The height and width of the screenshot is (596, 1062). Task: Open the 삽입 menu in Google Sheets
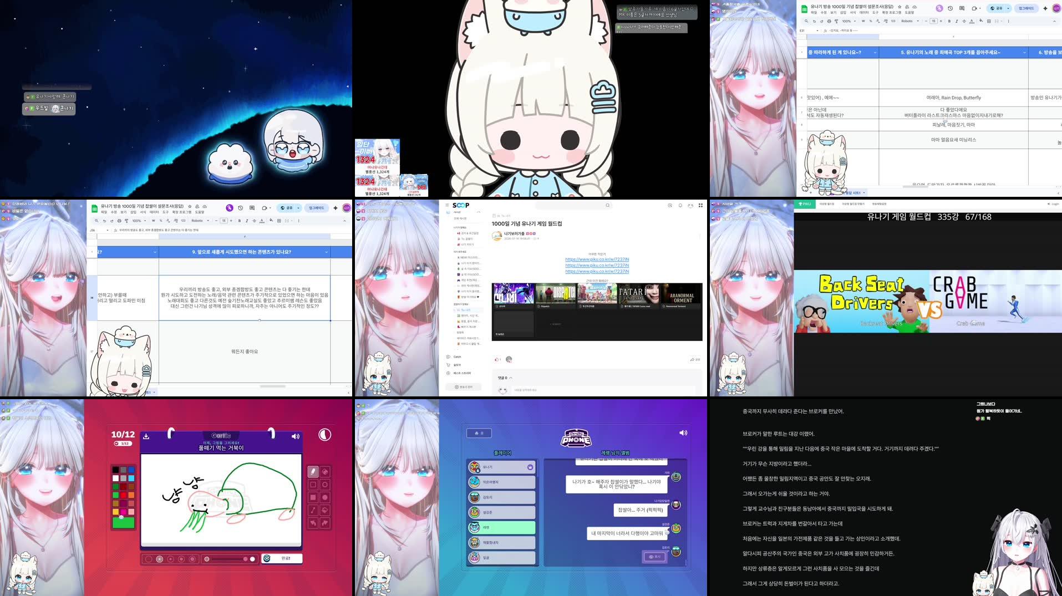[x=134, y=212]
